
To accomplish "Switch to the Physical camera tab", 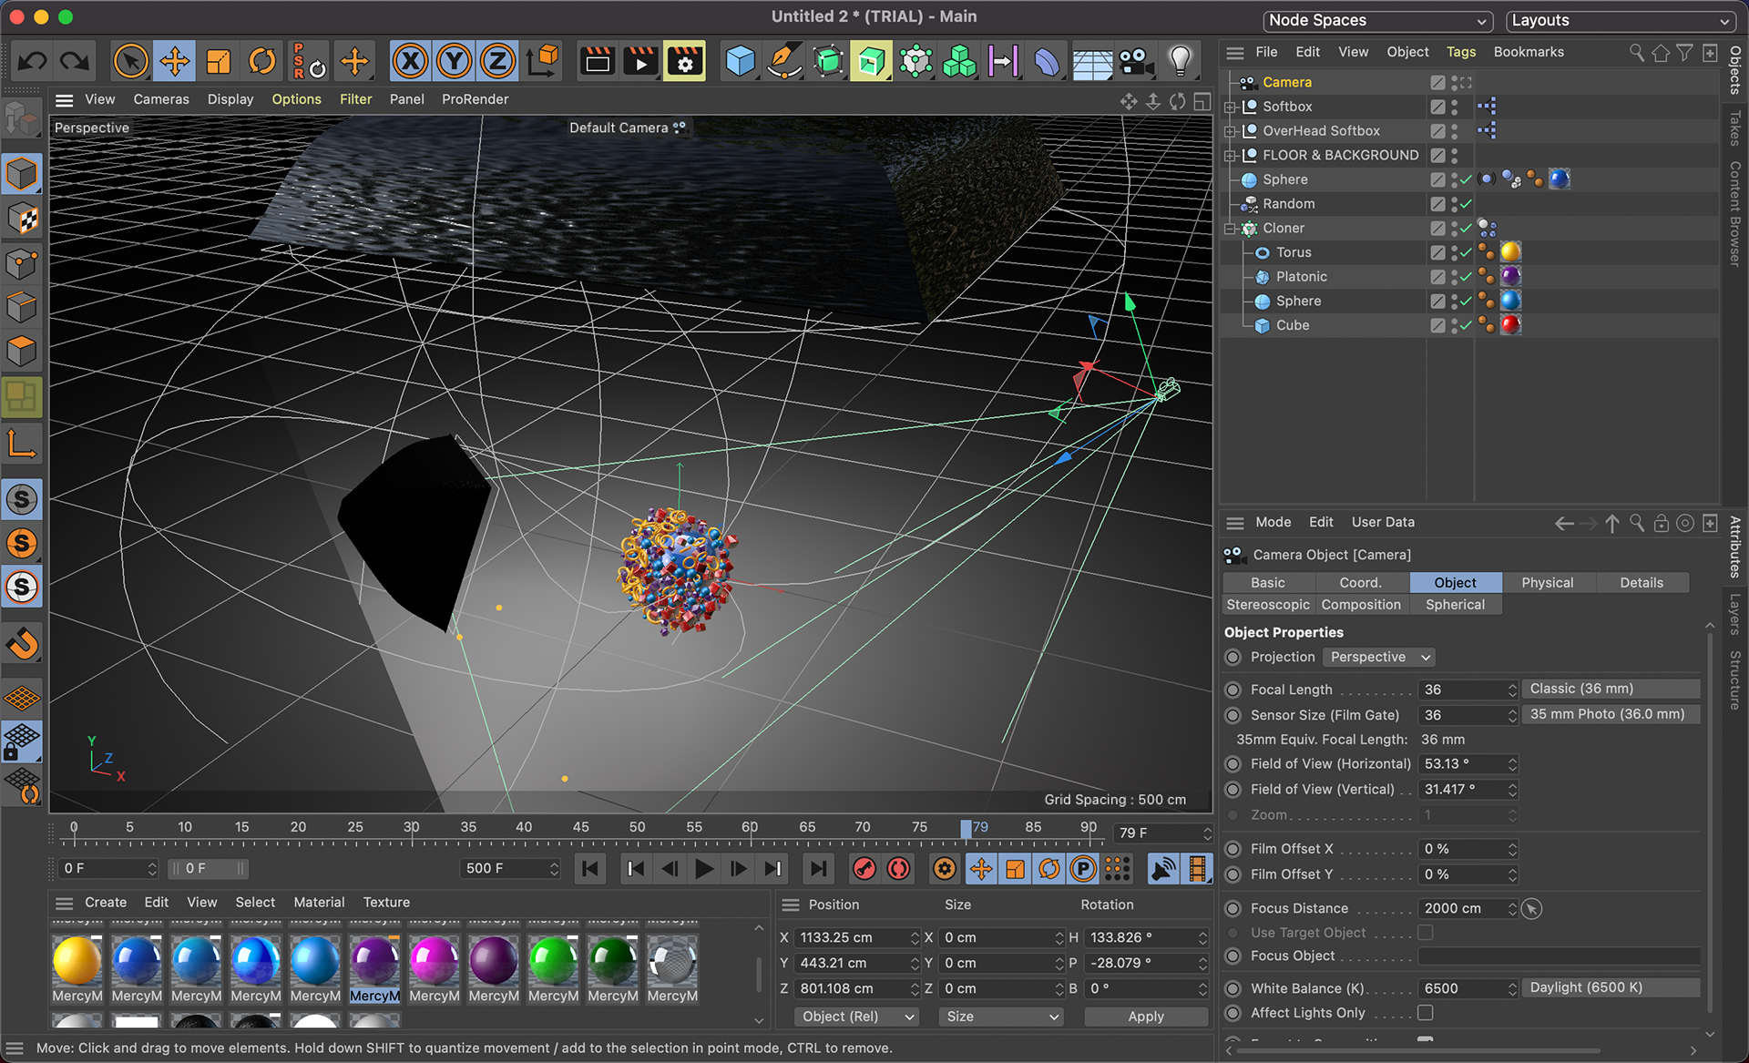I will coord(1547,583).
